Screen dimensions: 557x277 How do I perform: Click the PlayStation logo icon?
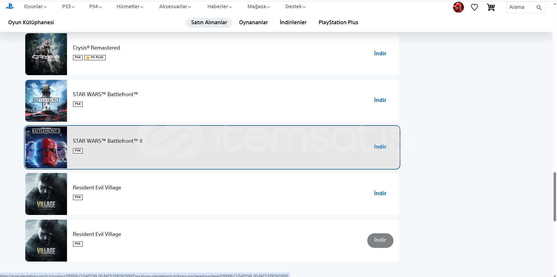pos(10,6)
